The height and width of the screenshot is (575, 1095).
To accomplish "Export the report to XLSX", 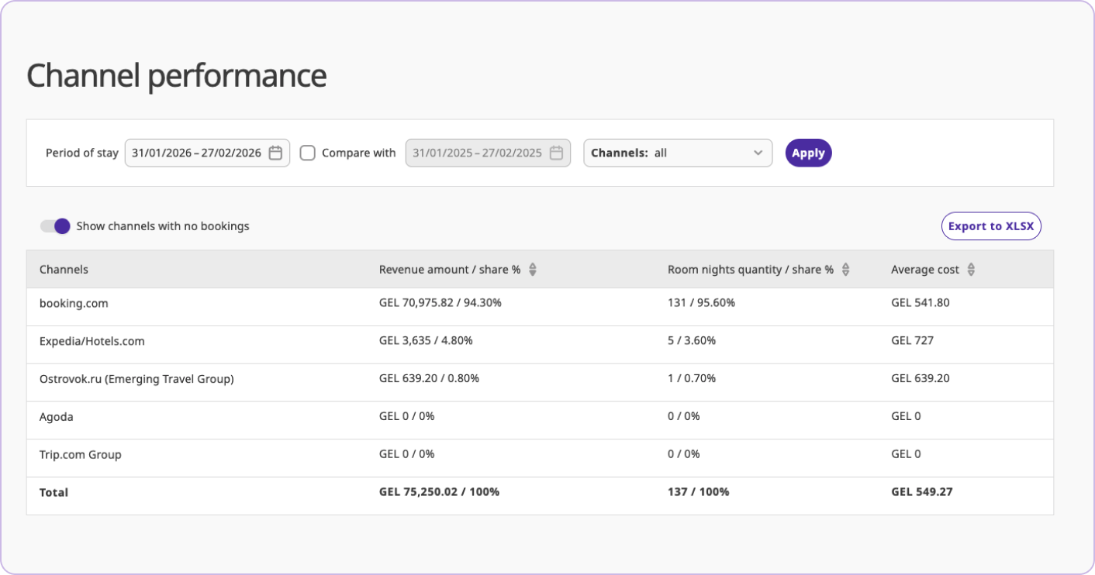I will (990, 226).
